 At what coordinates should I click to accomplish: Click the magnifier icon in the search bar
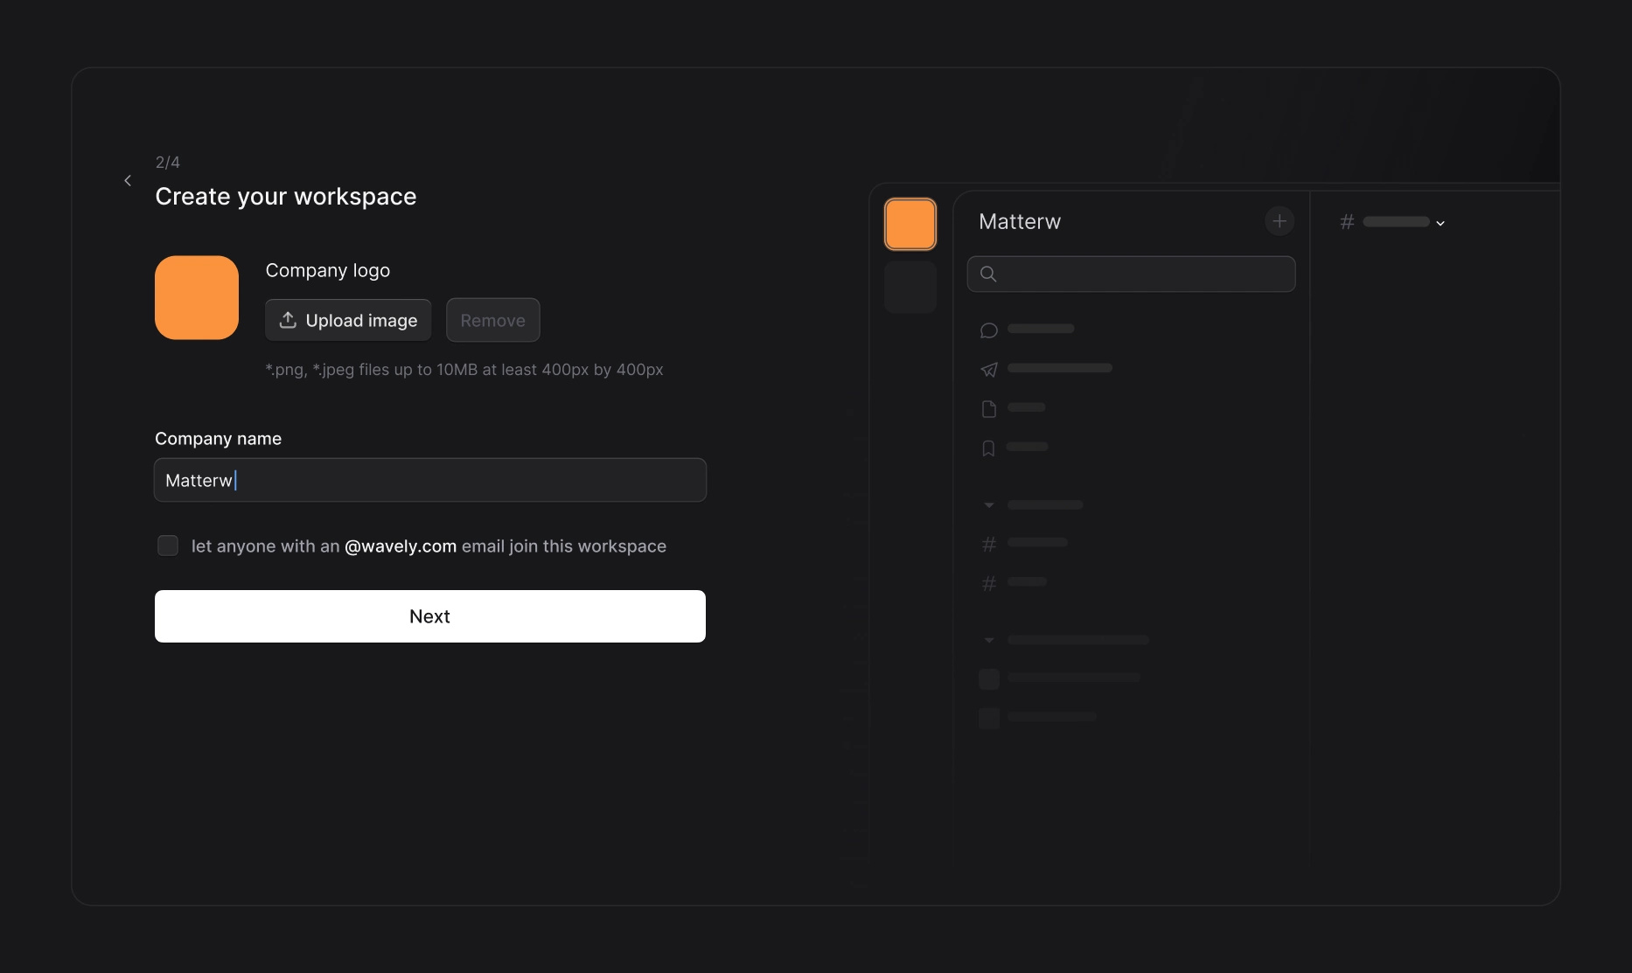(x=988, y=274)
